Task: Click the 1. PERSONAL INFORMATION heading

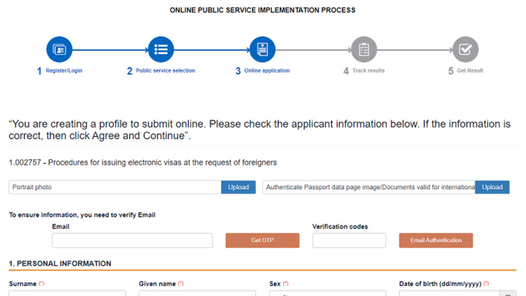Action: 60,263
